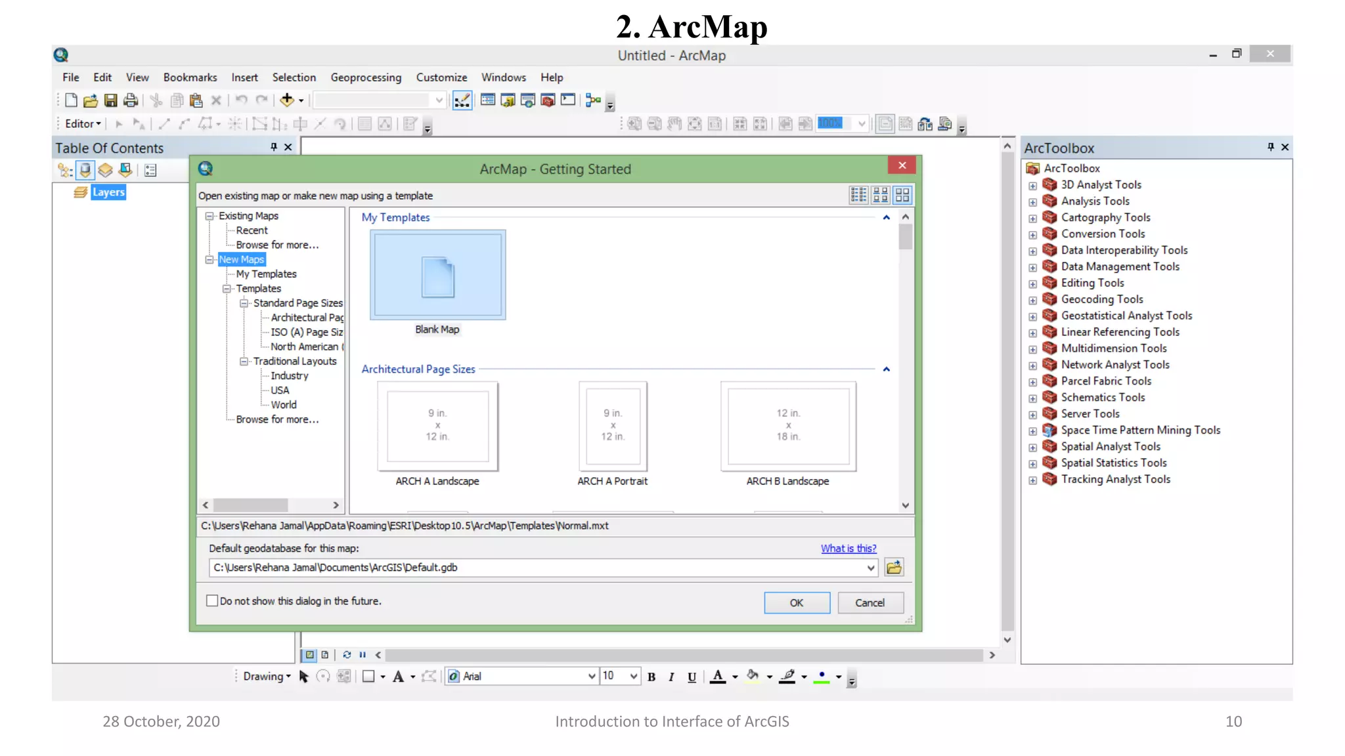Open font color swatch in Drawing toolbar
The width and height of the screenshot is (1345, 756).
(x=718, y=677)
